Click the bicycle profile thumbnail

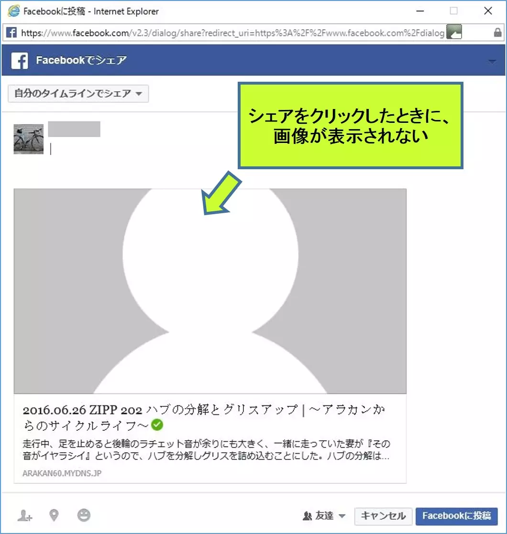click(x=29, y=139)
